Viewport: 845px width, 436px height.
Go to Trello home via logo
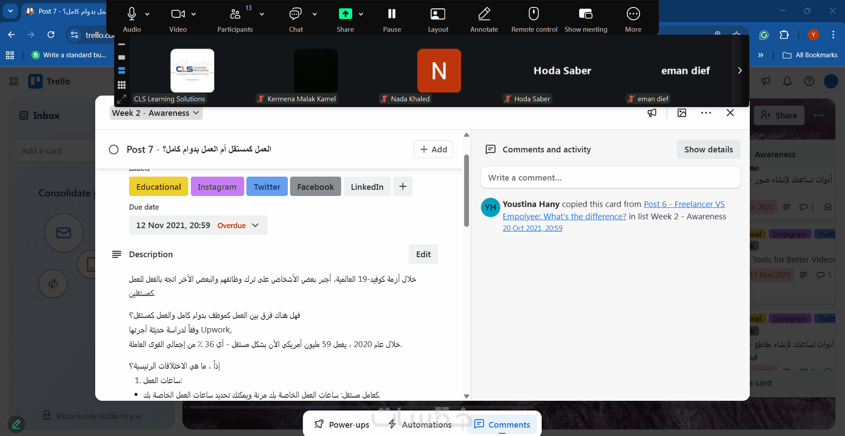coord(49,81)
